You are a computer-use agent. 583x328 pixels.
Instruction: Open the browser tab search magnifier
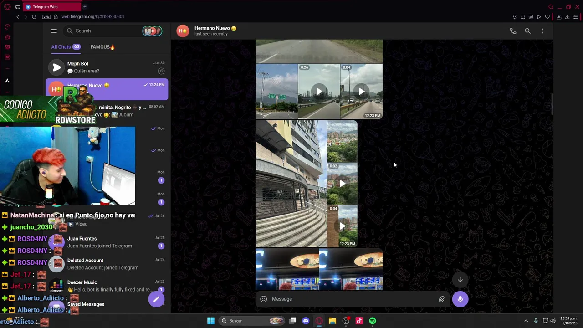[551, 7]
